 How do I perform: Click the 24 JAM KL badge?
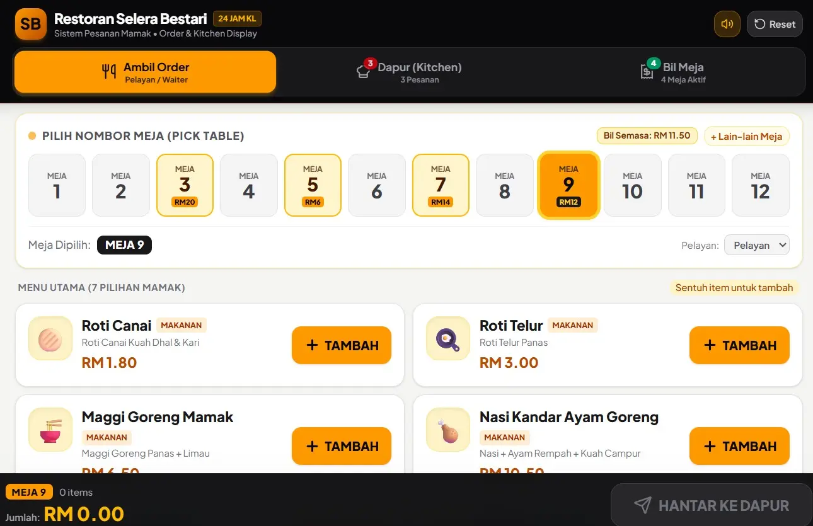tap(237, 19)
